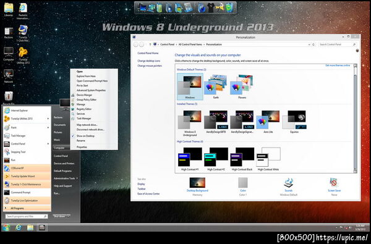The height and width of the screenshot is (244, 371).
Task: Apply the High Contrast White theme
Action: [268, 159]
